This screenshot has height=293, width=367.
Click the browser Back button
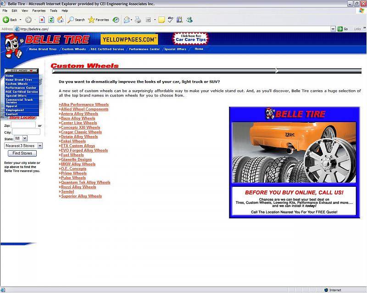click(10, 20)
